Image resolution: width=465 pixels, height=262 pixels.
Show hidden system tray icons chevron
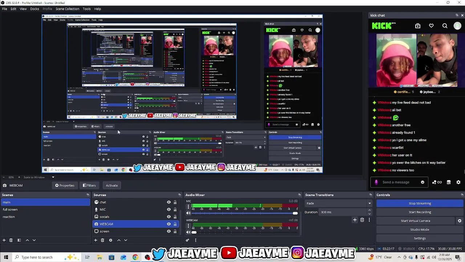[399, 257]
